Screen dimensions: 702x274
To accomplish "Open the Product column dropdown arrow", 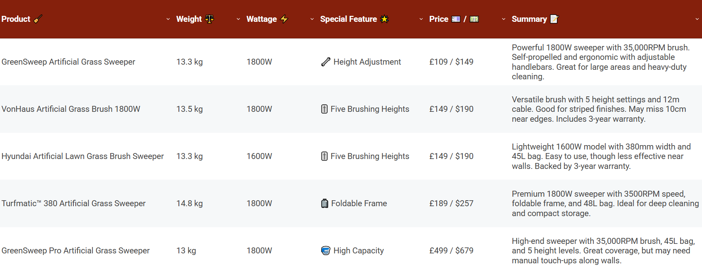I will click(168, 19).
